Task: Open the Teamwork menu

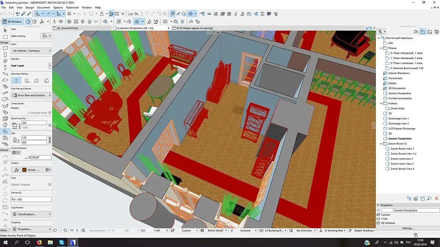Action: tap(72, 7)
